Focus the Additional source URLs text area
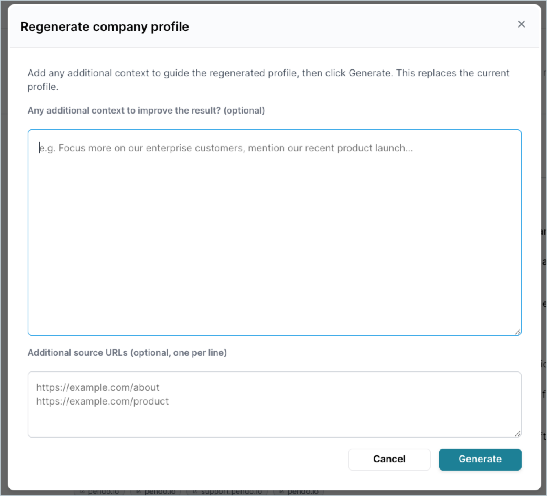Viewport: 547px width, 496px height. coord(274,405)
